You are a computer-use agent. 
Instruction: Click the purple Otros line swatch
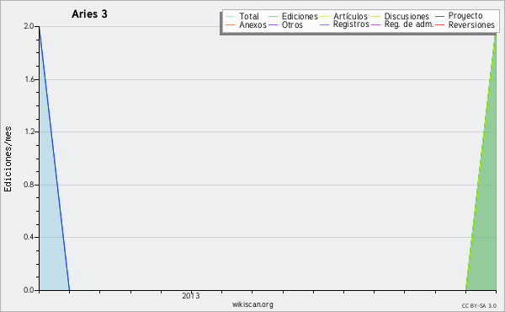pos(273,25)
